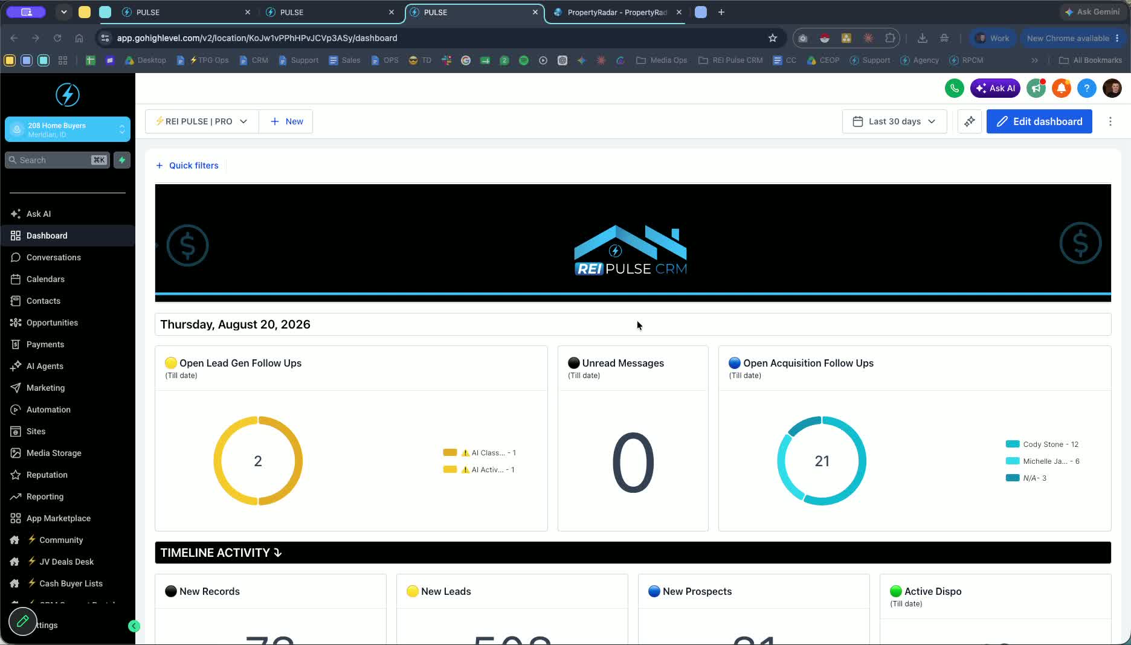Open the browser downloads icon

(923, 38)
